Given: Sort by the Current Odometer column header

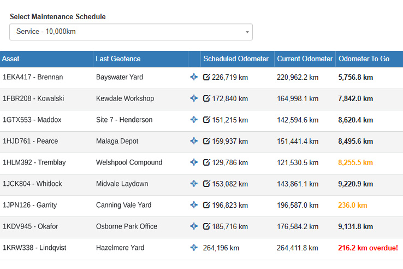Looking at the screenshot, I should 305,59.
